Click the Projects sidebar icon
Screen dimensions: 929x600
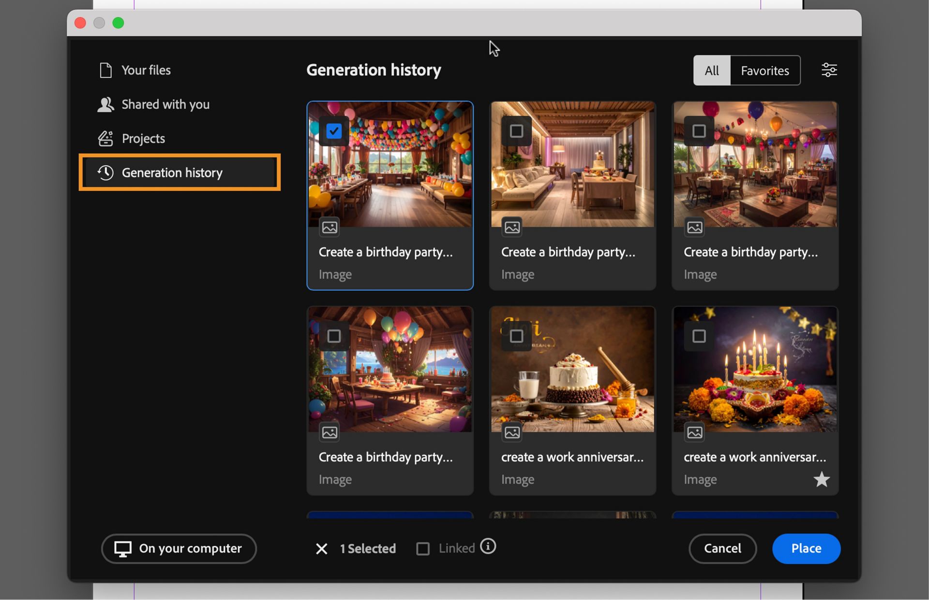tap(105, 139)
